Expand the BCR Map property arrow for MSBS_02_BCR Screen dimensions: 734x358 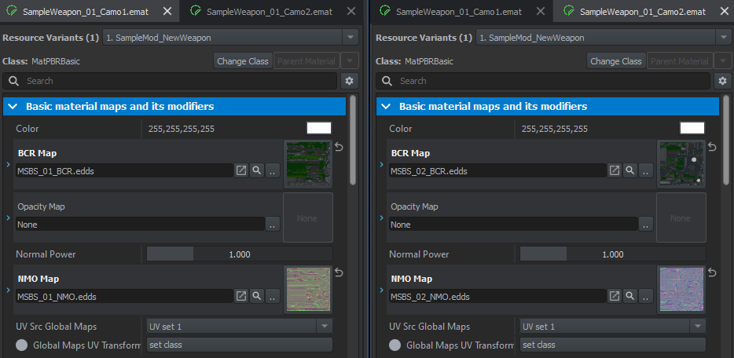(x=381, y=165)
